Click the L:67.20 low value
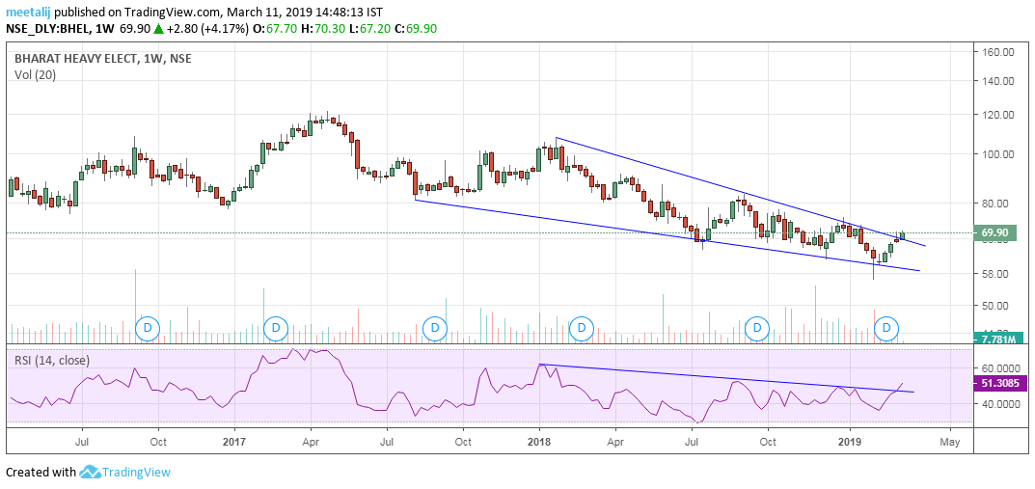 [x=368, y=28]
